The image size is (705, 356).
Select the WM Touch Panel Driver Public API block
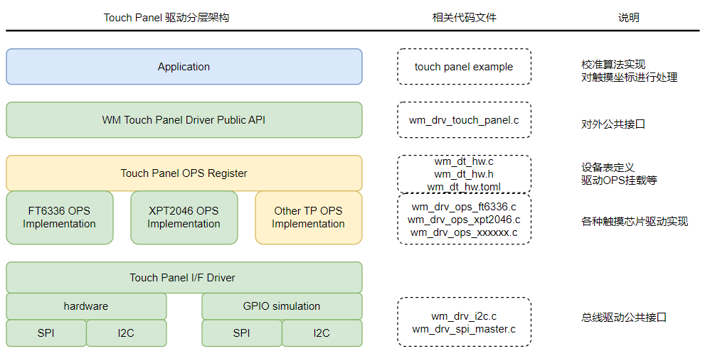click(x=184, y=120)
